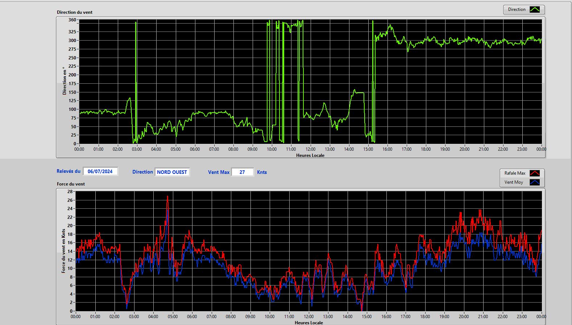Click the 150 tick on direction axis
572x325 pixels.
[x=72, y=92]
